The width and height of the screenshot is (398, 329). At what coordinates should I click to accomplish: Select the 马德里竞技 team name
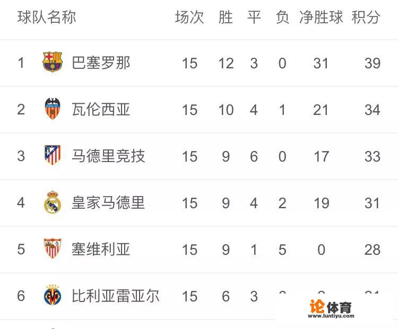(108, 156)
